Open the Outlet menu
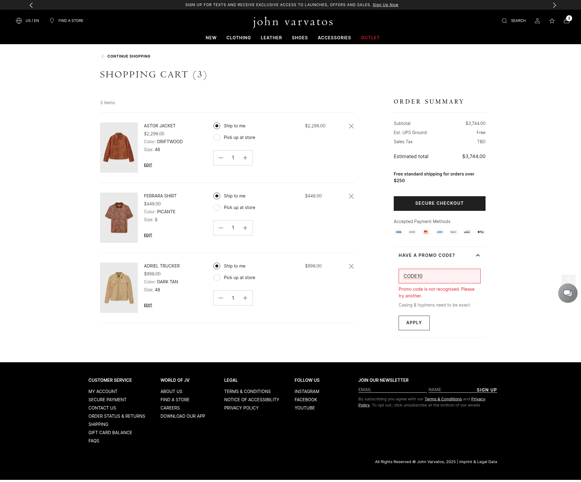Viewport: 581px width, 482px height. [370, 38]
